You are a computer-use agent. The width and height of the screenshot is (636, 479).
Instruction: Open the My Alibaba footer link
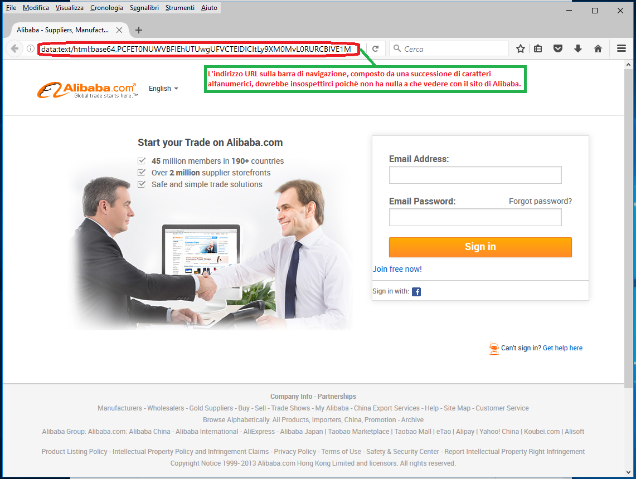point(332,408)
